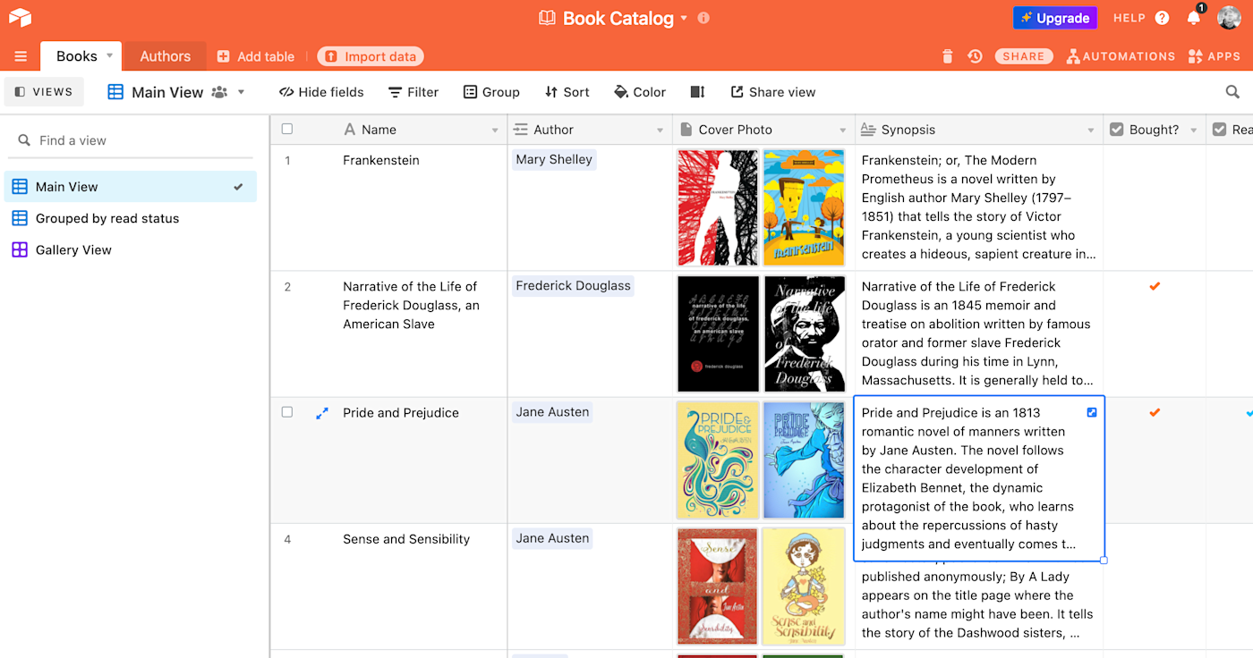
Task: Open the search magnifier in the toolbar
Action: click(1232, 92)
